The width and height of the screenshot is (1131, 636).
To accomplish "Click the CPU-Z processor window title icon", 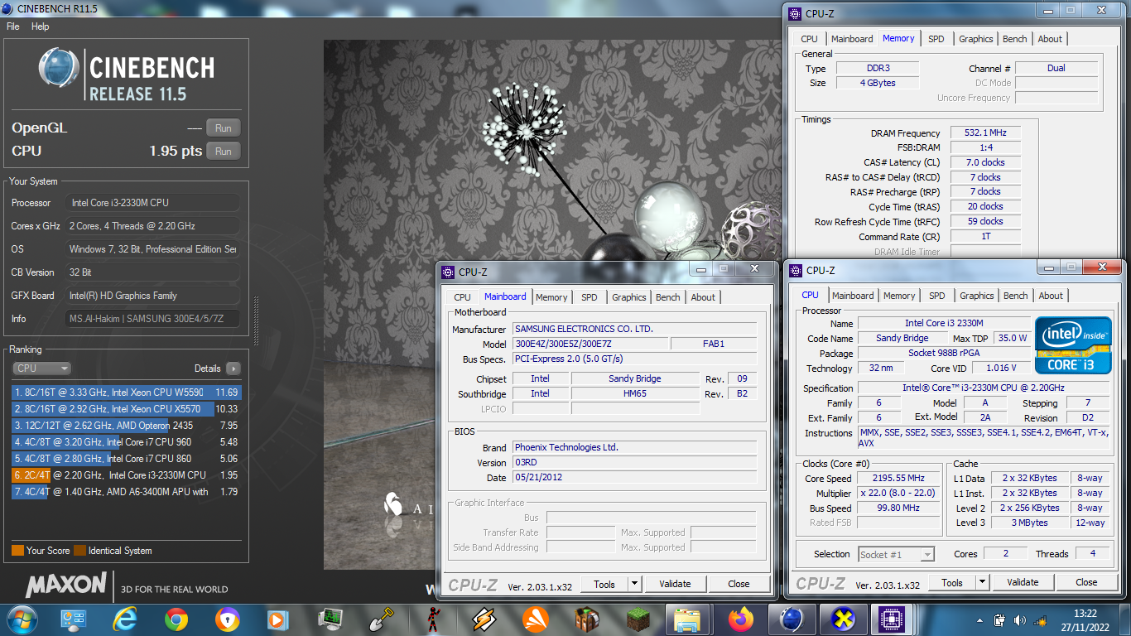I will pos(796,271).
